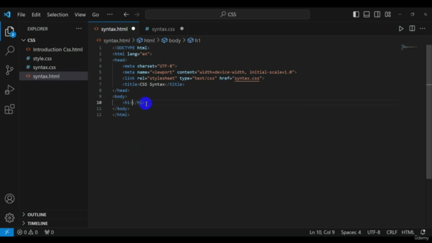Open the editor More Actions ellipsis

click(x=423, y=28)
